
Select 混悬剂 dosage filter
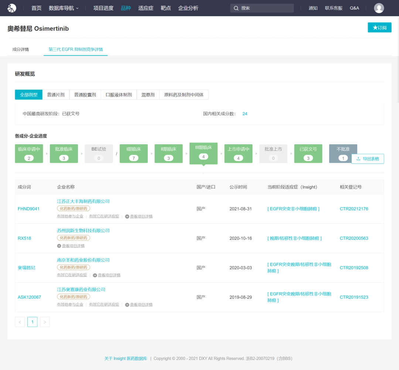148,95
